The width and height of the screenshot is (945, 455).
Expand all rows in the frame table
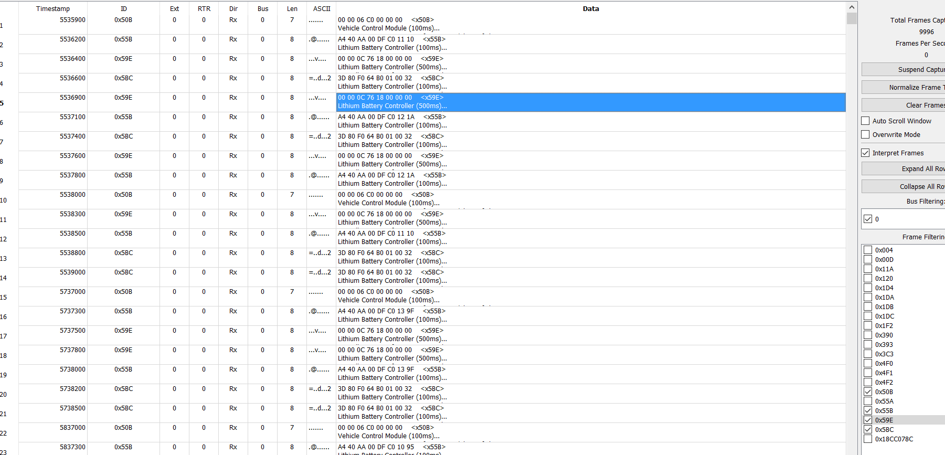[x=904, y=169]
